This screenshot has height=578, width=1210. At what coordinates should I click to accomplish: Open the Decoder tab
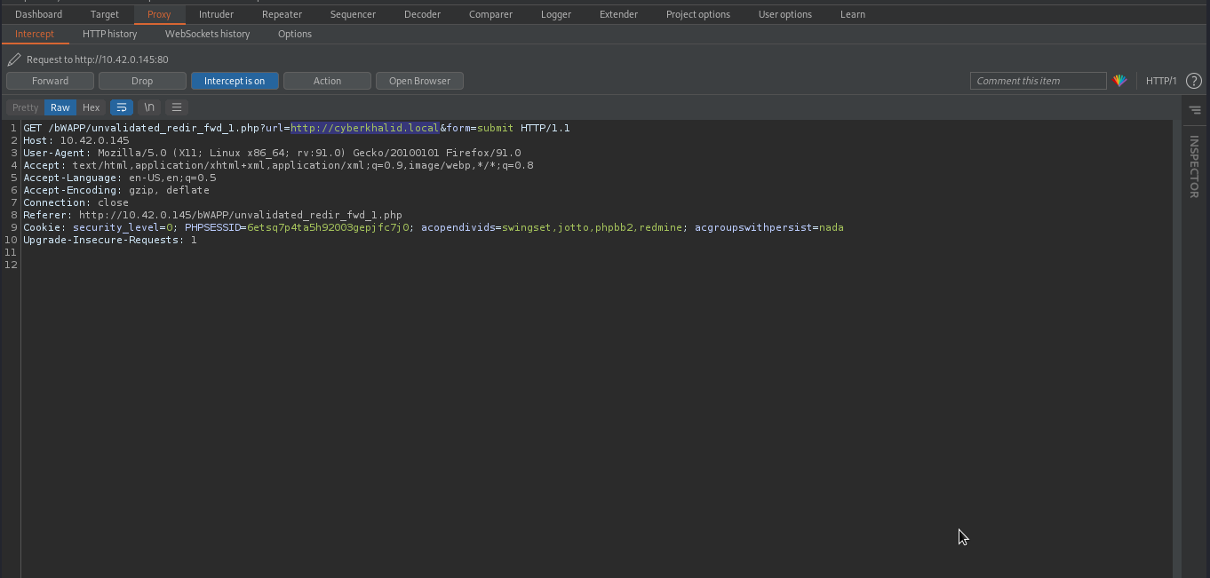(422, 14)
